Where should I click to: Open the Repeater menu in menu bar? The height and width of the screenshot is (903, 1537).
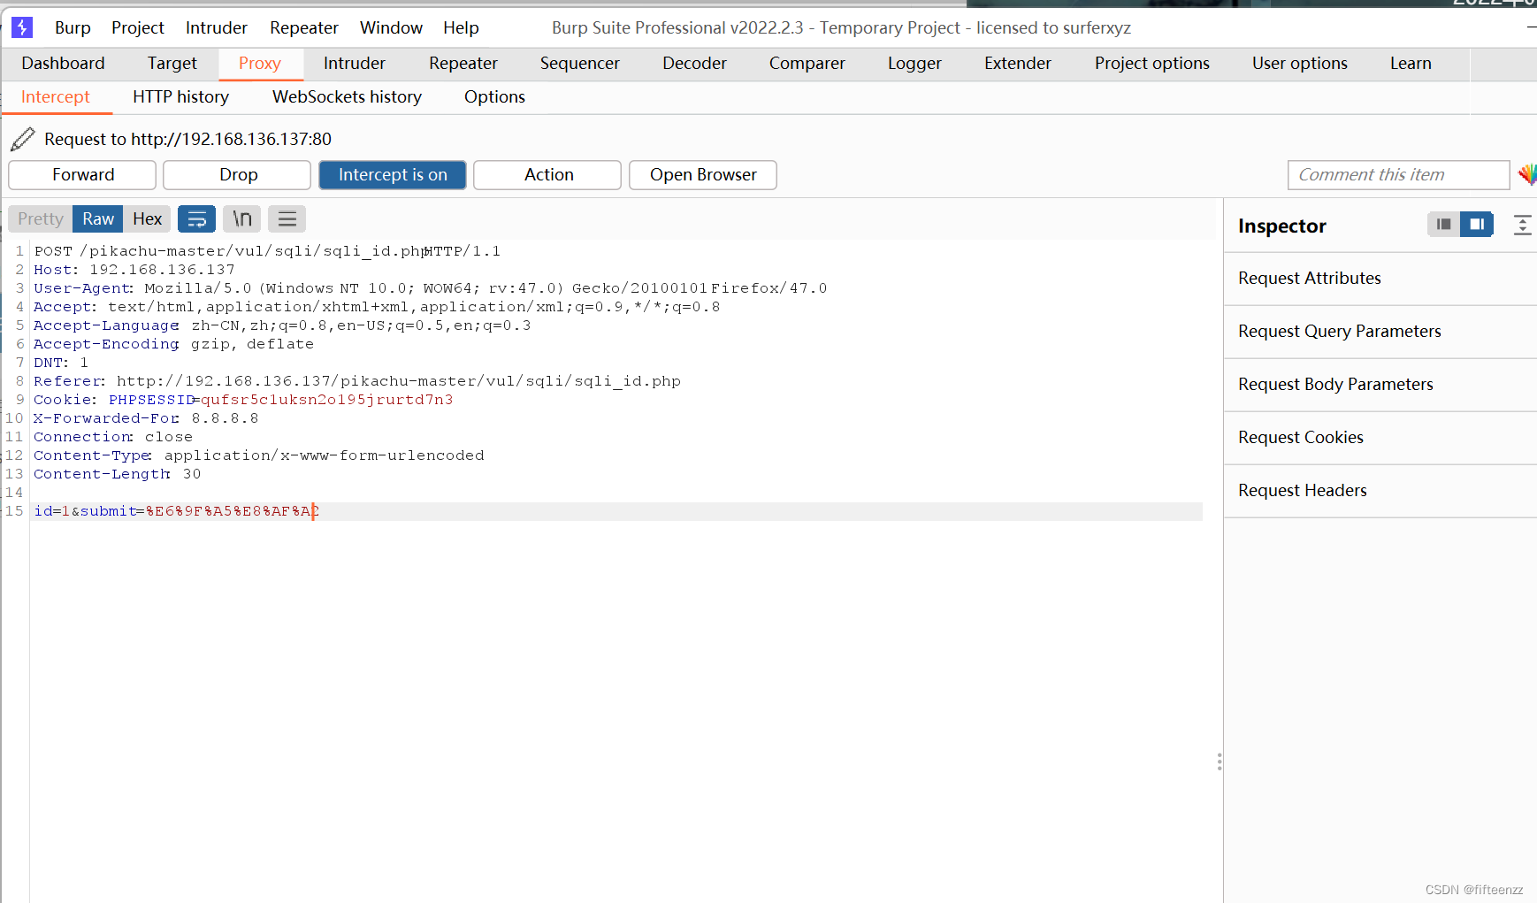click(304, 27)
